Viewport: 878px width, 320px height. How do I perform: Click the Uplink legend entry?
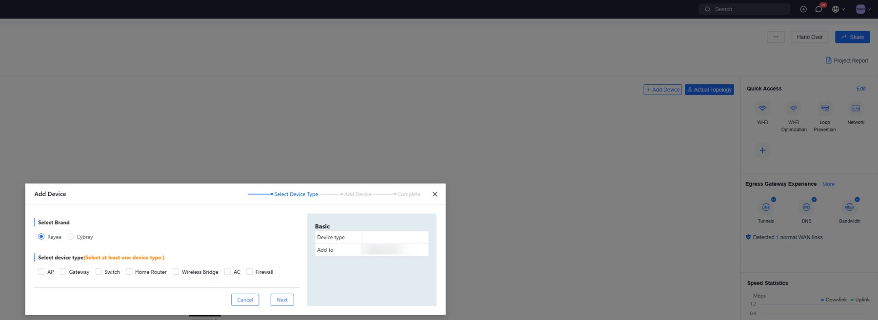(860, 300)
